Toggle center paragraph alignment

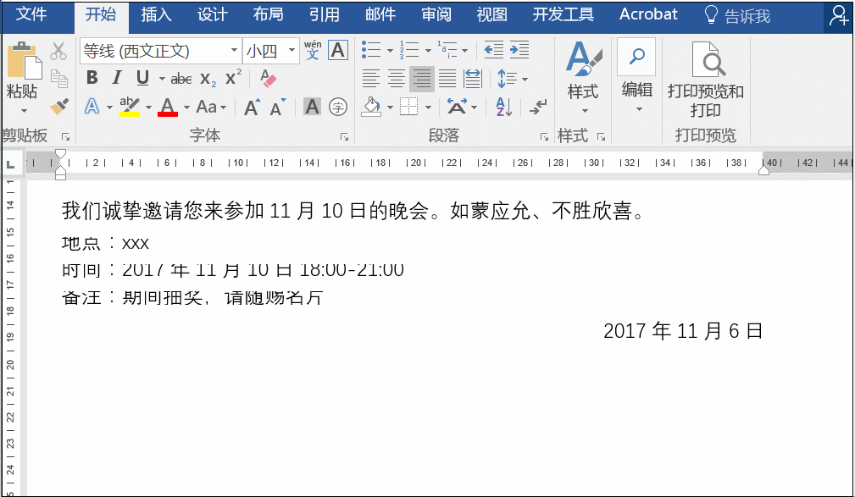pyautogui.click(x=395, y=77)
